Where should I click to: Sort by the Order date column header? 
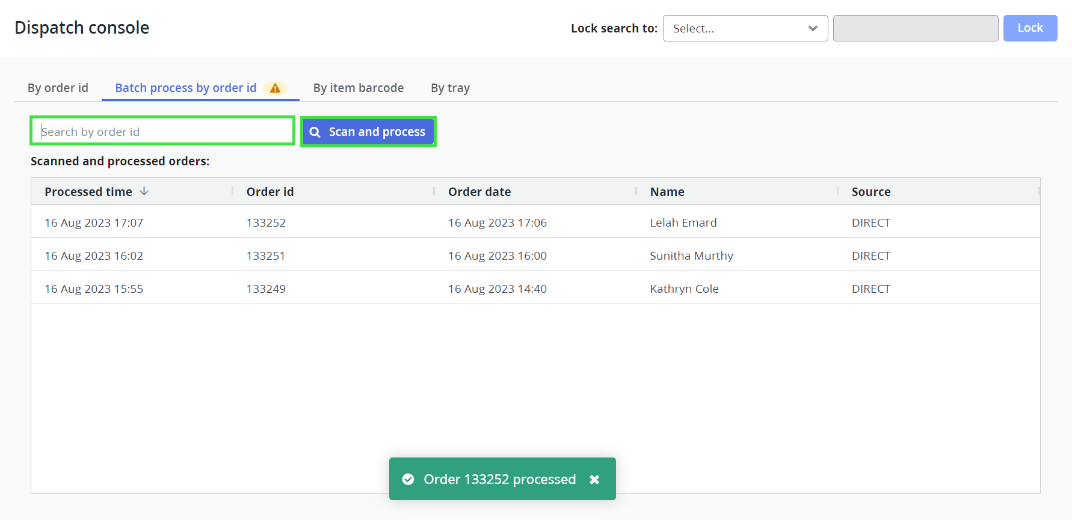pyautogui.click(x=479, y=192)
